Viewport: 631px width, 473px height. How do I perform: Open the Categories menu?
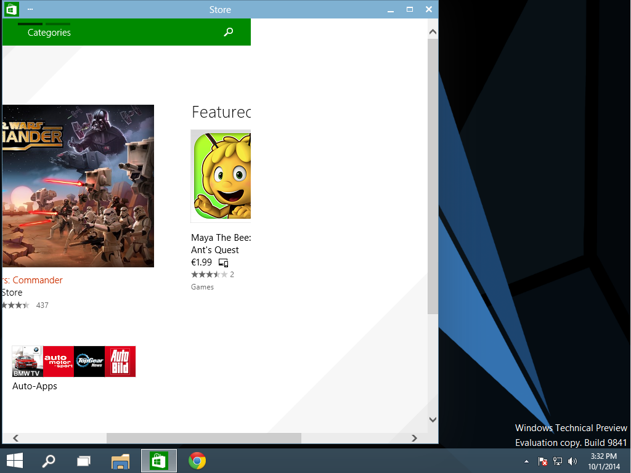[x=49, y=33]
